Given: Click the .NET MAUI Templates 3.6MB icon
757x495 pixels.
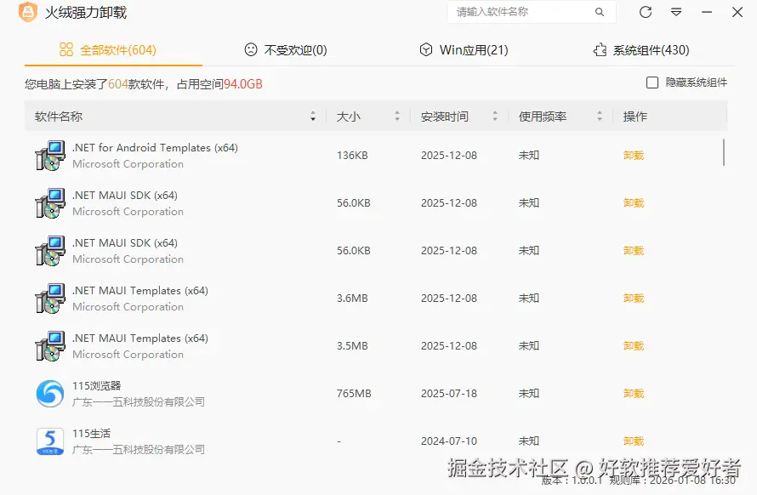Looking at the screenshot, I should pyautogui.click(x=50, y=299).
